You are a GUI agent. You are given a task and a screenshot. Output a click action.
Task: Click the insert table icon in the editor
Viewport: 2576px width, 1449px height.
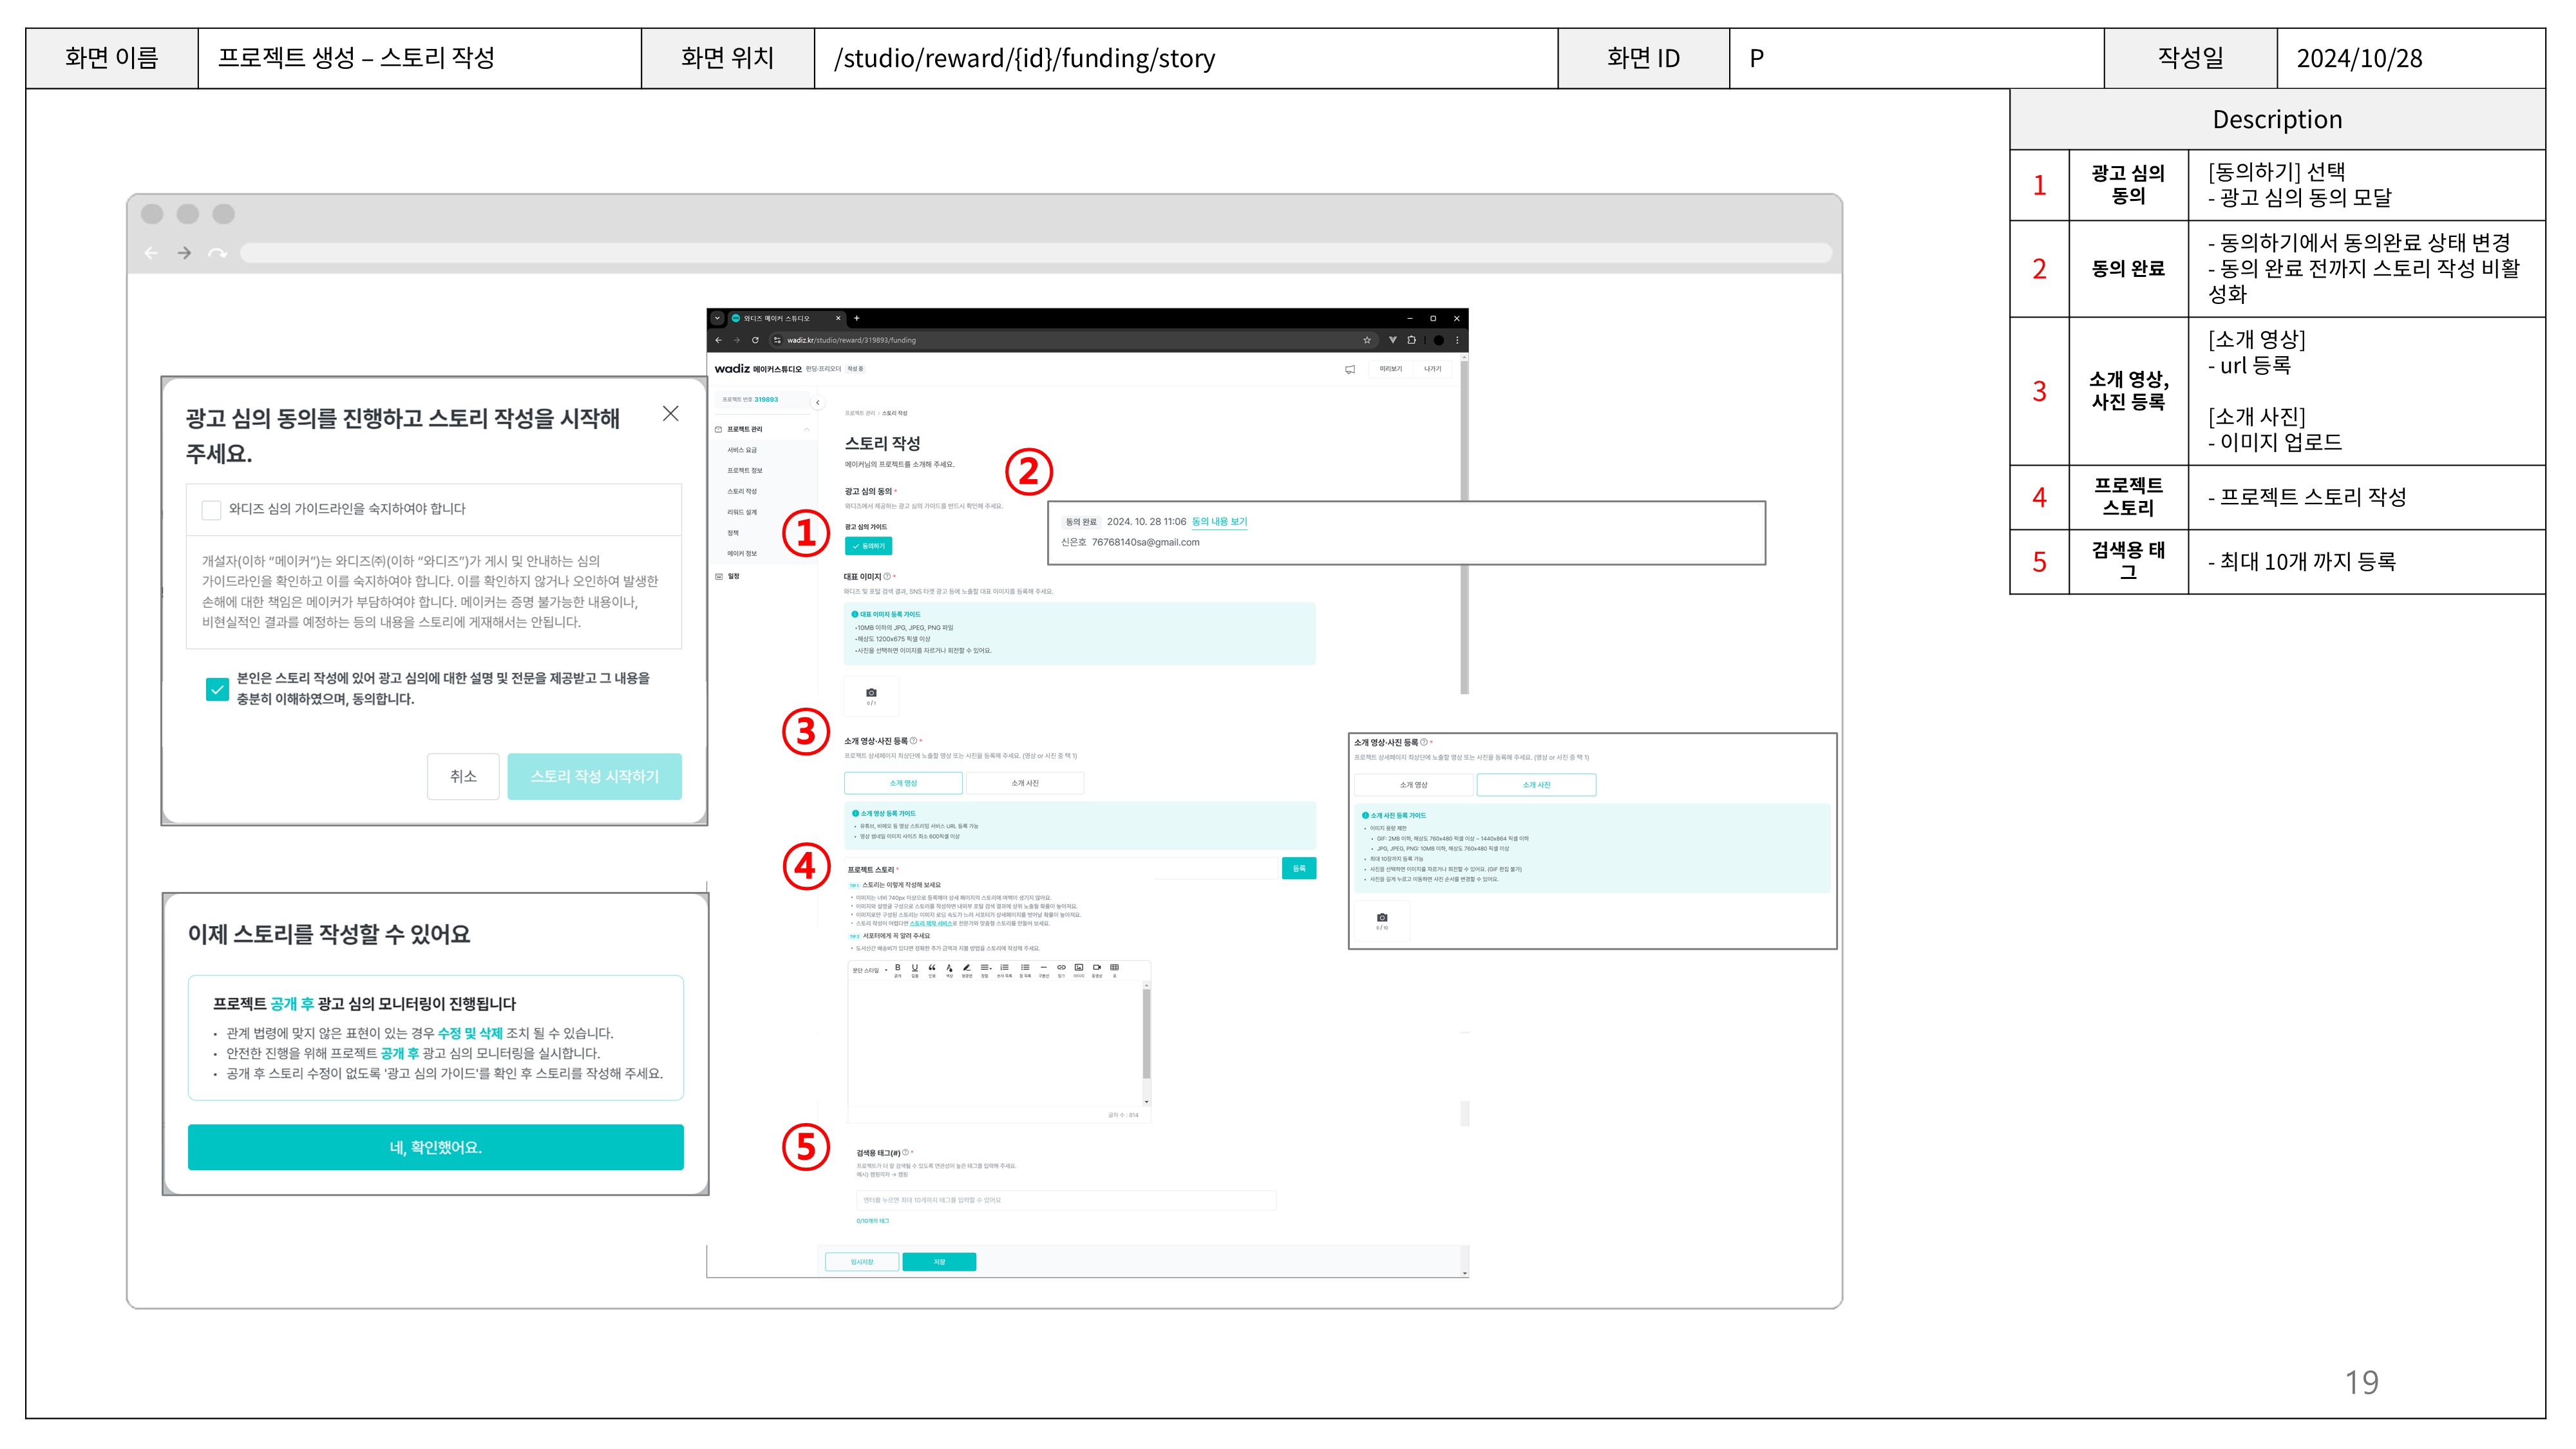coord(1114,968)
